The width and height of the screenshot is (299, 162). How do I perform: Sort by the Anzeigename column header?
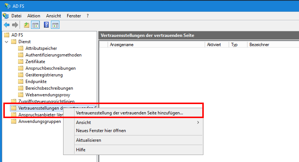[156, 45]
